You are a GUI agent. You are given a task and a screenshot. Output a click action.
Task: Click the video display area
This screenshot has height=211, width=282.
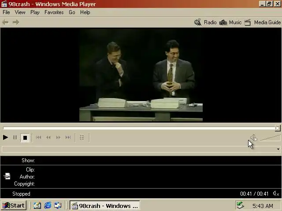[x=141, y=75]
